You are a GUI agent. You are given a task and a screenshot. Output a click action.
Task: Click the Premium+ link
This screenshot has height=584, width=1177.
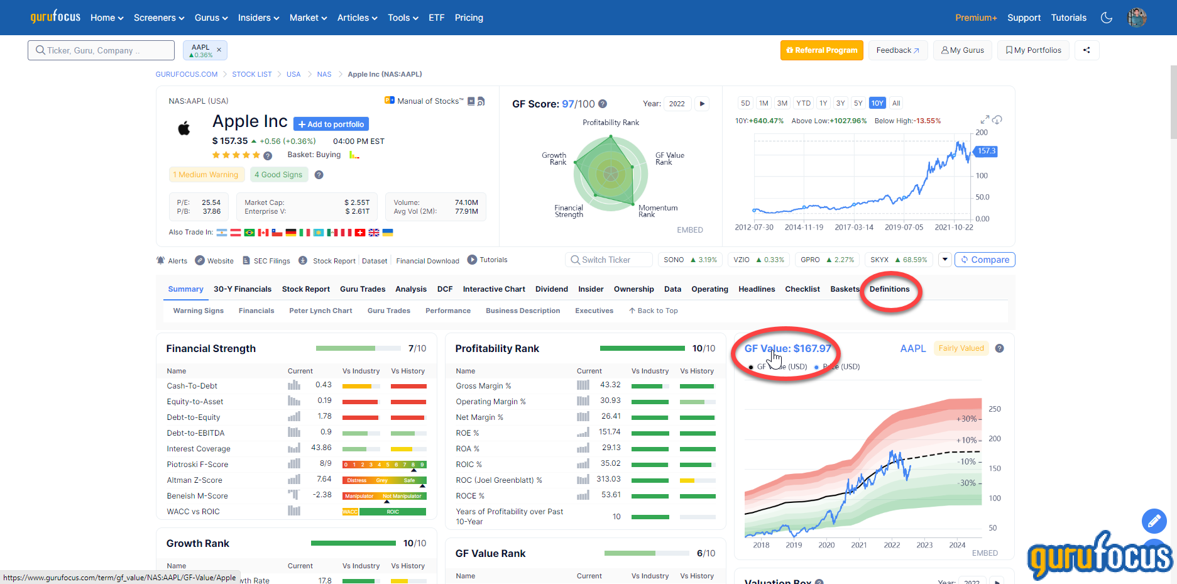pyautogui.click(x=976, y=18)
